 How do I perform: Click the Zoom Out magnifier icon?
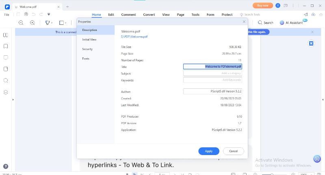tap(21, 23)
